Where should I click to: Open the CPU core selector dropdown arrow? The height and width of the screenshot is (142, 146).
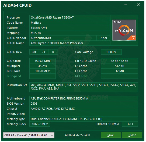click(x=52, y=135)
